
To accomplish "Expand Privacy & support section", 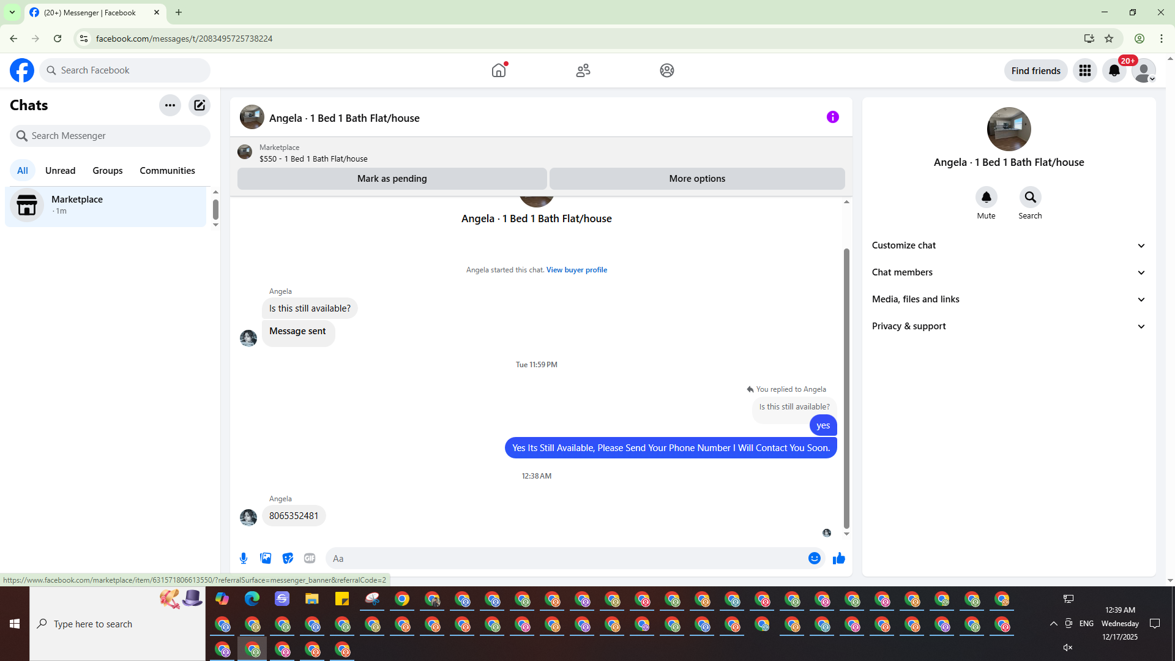I will click(x=1008, y=326).
